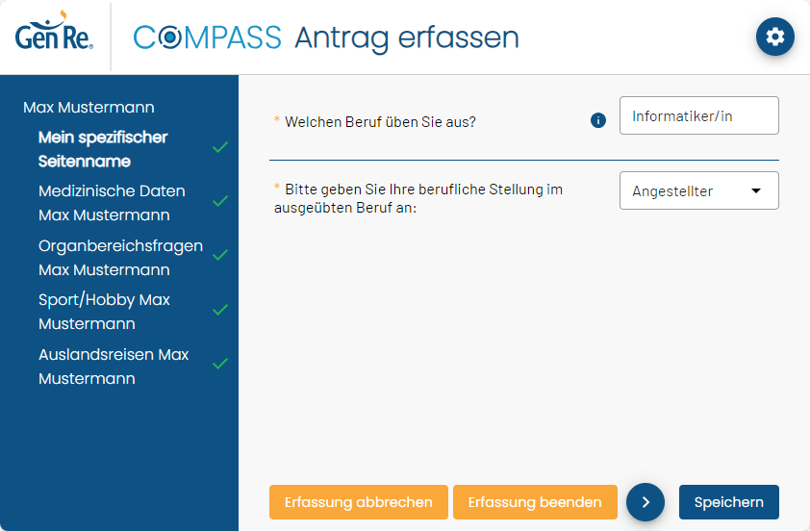This screenshot has width=810, height=531.
Task: Select Sport/Hobby Max Mustermann page
Action: (104, 312)
